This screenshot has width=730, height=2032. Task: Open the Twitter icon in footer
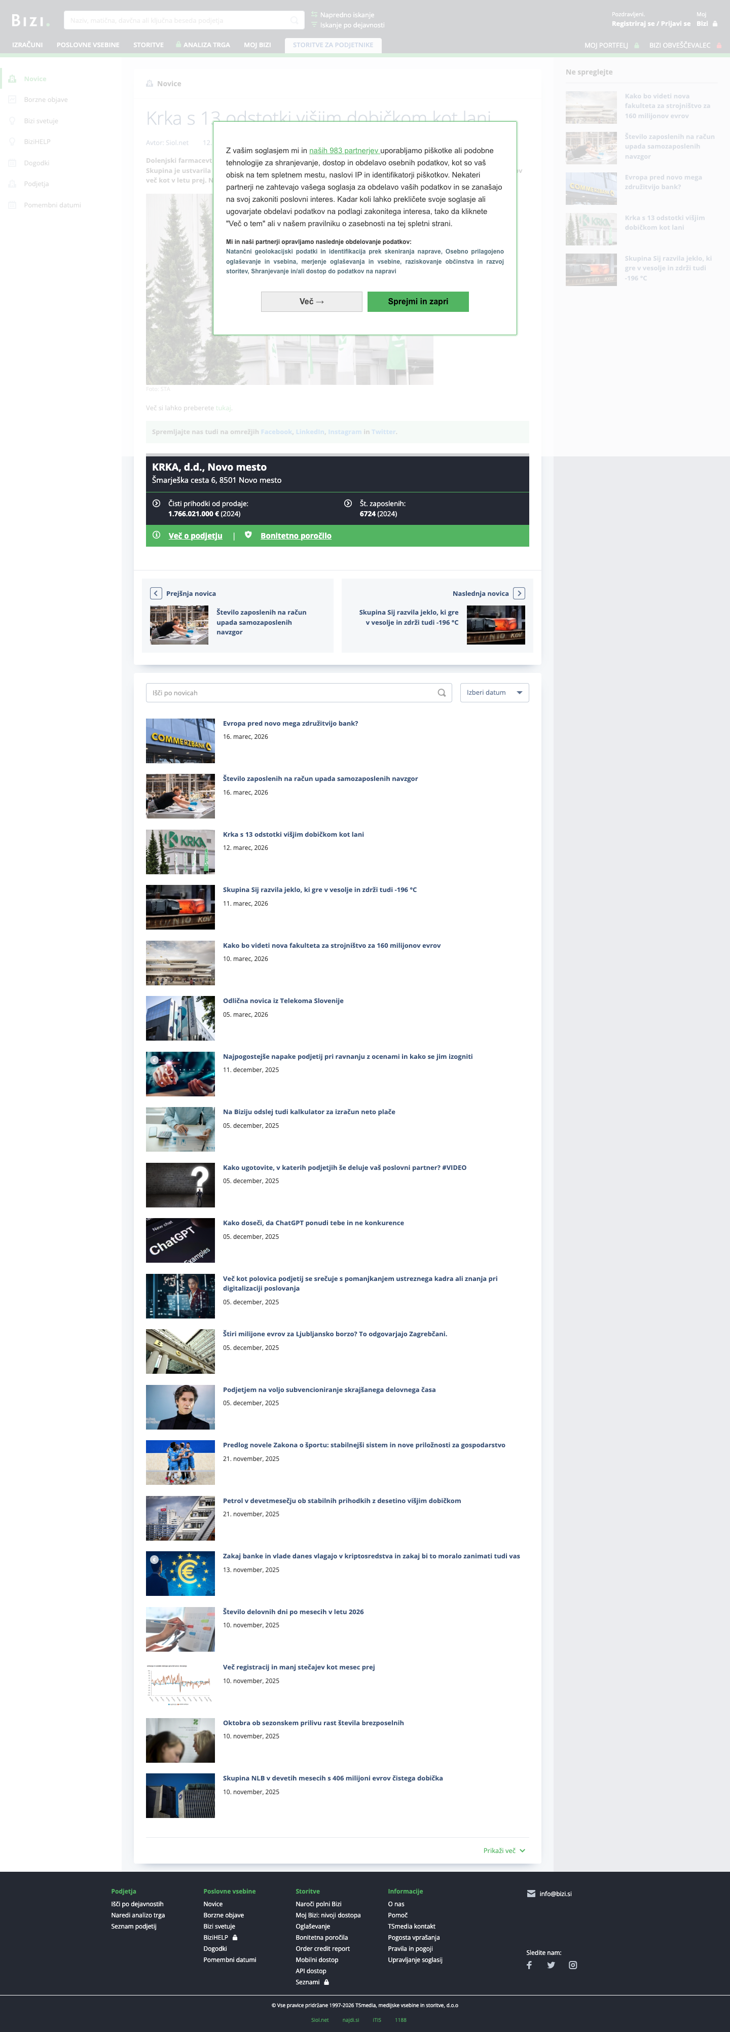551,1965
